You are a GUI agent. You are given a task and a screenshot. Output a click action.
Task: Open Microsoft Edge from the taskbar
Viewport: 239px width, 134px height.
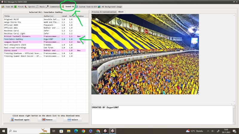[76, 131]
